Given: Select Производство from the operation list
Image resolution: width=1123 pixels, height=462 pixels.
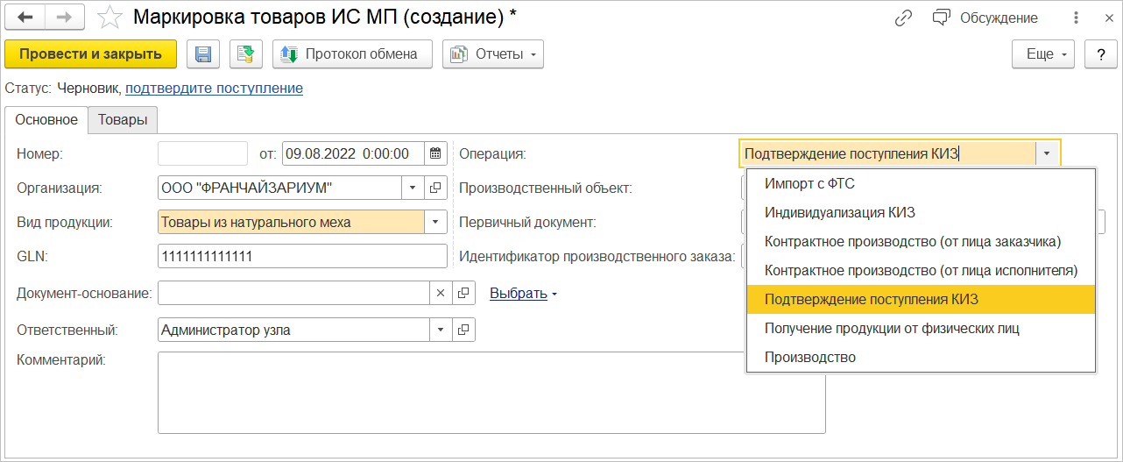Looking at the screenshot, I should click(810, 357).
